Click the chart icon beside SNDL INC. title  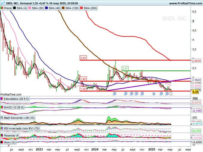(x=3, y=3)
